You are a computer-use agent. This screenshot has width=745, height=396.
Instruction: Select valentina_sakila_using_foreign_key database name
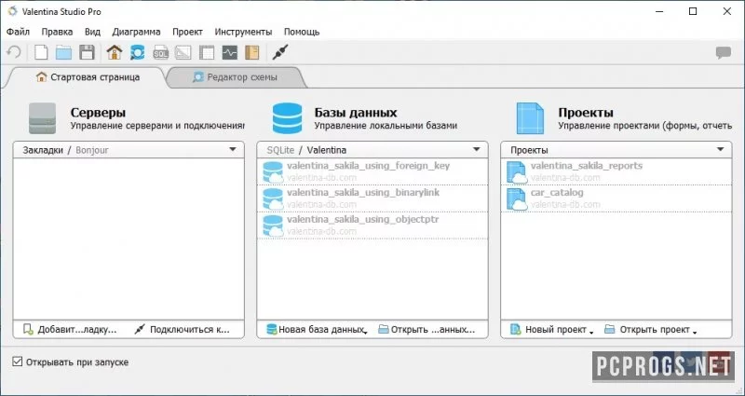click(368, 166)
